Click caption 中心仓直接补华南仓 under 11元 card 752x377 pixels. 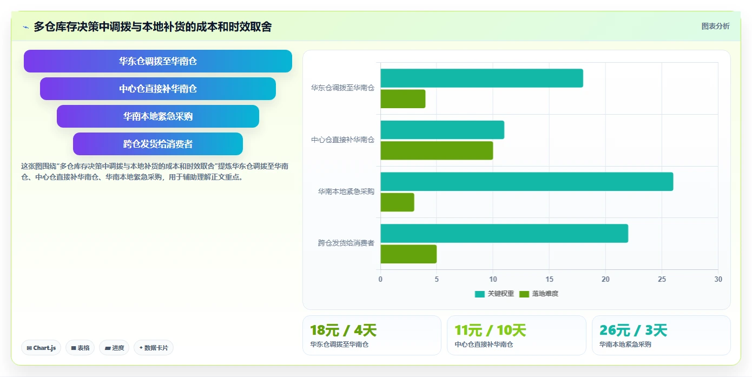(x=484, y=345)
